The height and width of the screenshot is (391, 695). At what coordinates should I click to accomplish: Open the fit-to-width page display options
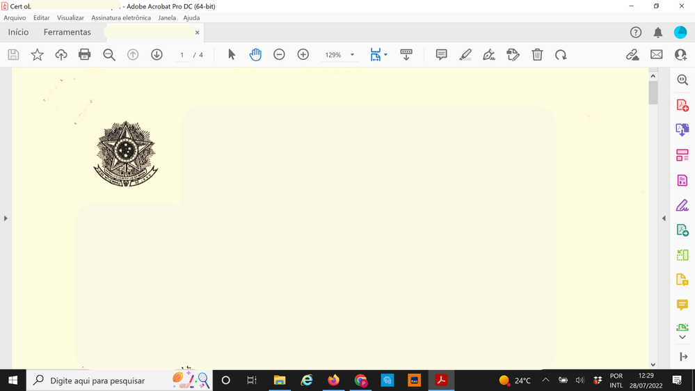click(376, 54)
